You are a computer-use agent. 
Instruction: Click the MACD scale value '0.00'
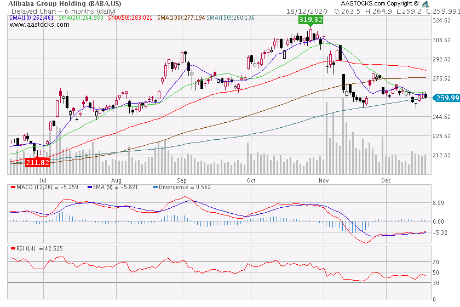coord(438,222)
